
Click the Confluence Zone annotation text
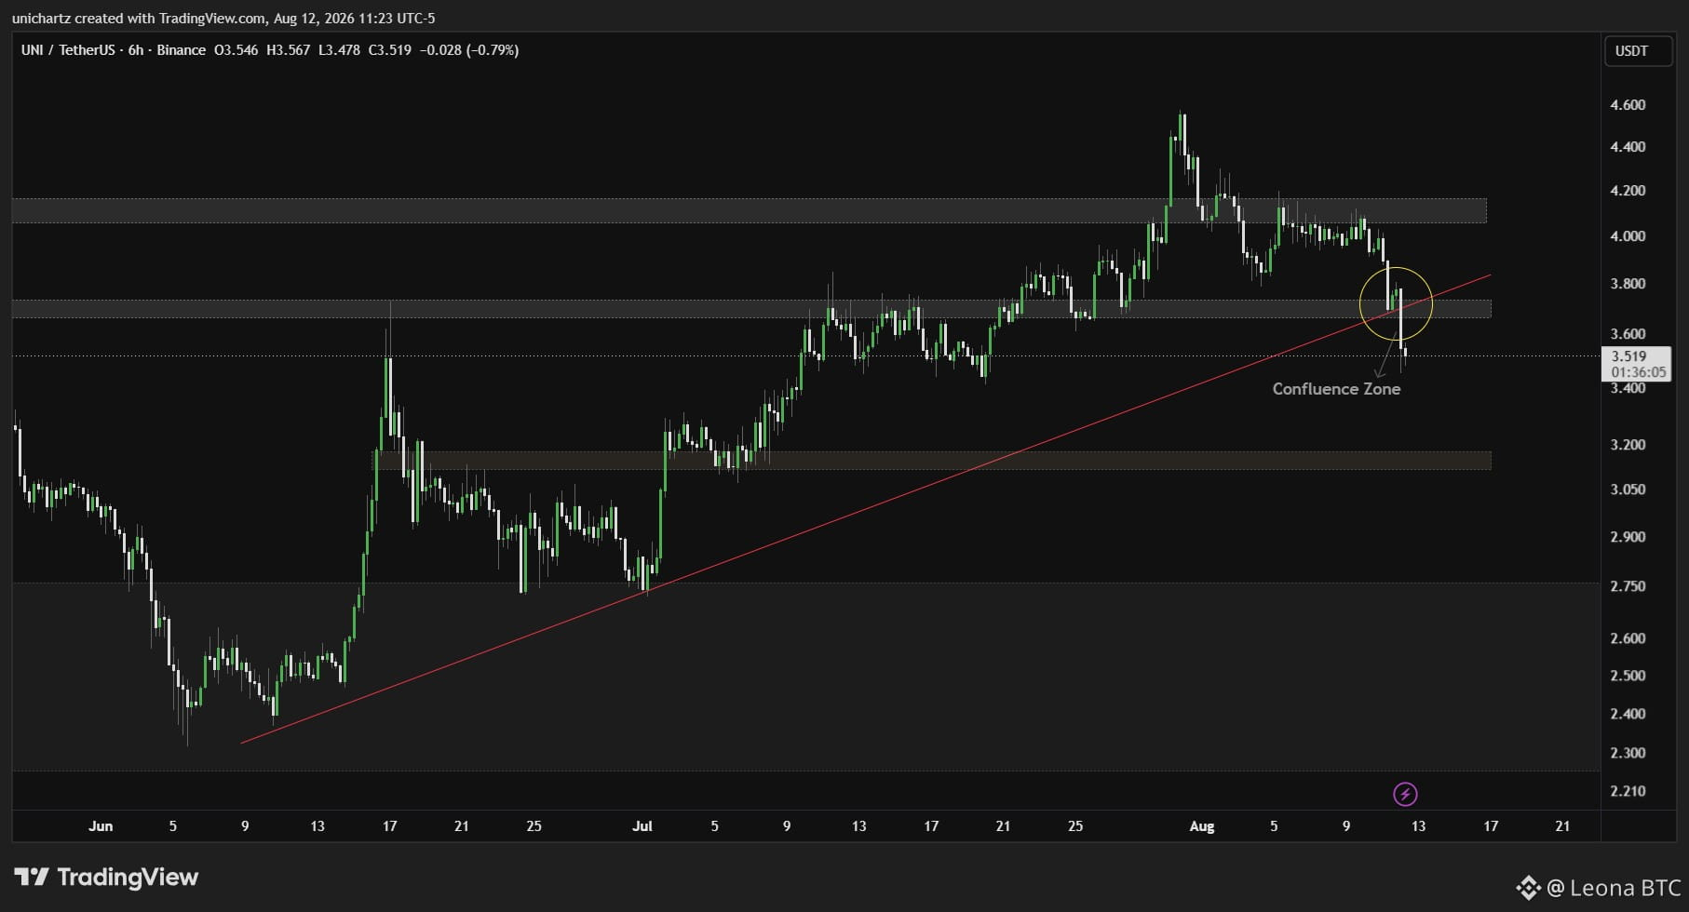click(1336, 389)
